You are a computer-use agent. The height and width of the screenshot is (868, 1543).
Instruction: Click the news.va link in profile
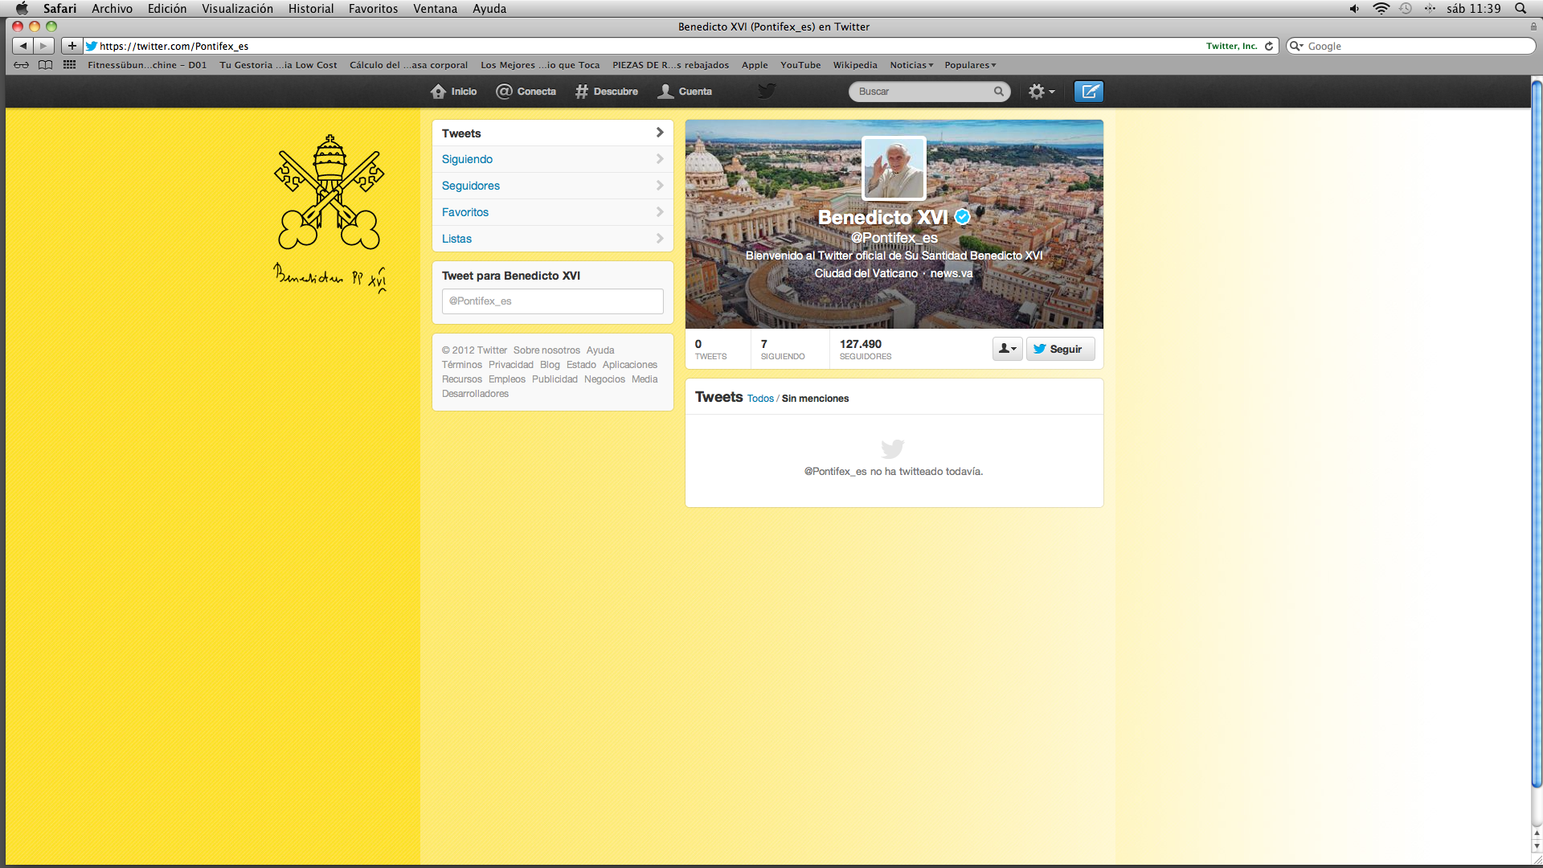click(952, 273)
